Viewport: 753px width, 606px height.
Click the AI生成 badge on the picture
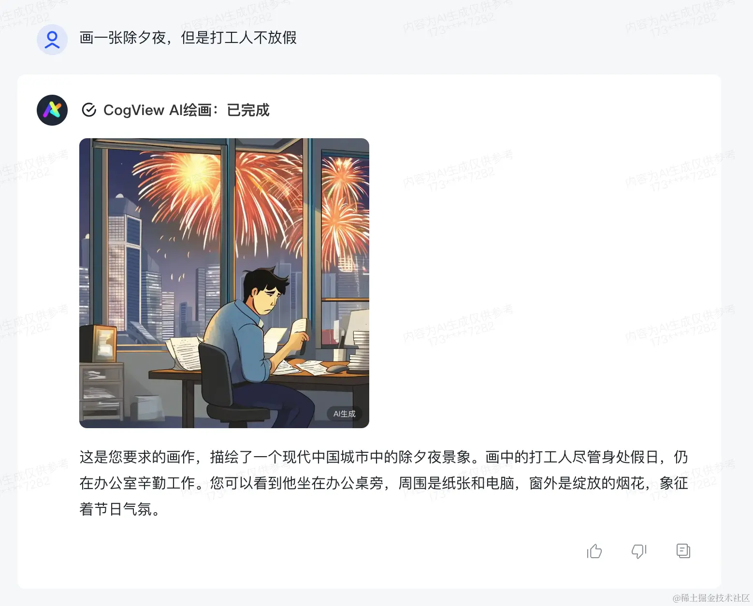[344, 414]
